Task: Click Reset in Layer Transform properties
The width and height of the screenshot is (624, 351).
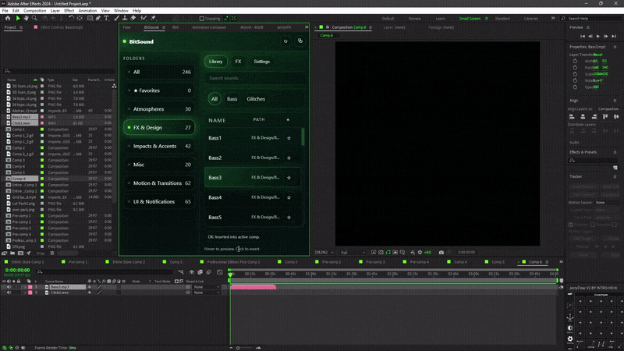Action: (597, 55)
